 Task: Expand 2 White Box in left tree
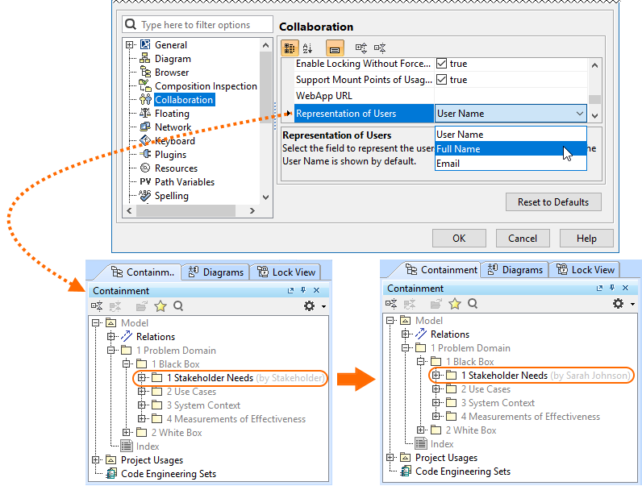pyautogui.click(x=126, y=433)
